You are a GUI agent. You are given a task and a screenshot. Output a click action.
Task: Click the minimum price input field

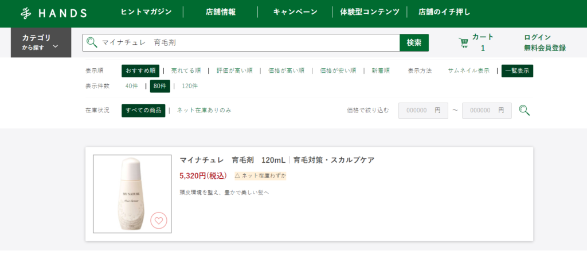click(x=423, y=111)
